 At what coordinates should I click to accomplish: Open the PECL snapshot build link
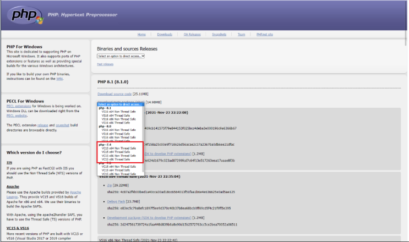coord(62,125)
